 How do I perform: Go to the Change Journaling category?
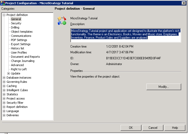coord(22,61)
